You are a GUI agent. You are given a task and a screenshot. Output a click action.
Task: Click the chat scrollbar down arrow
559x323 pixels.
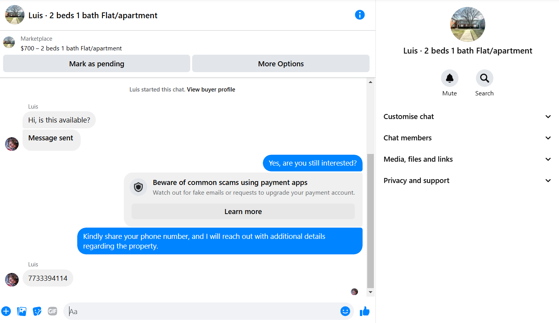click(370, 292)
